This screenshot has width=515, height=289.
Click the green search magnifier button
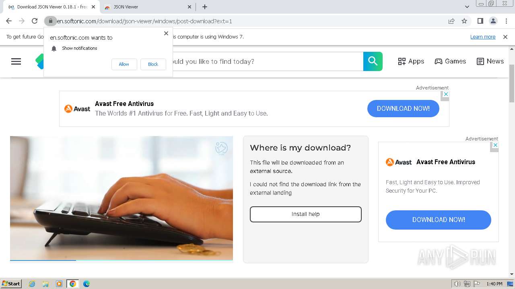tap(373, 61)
